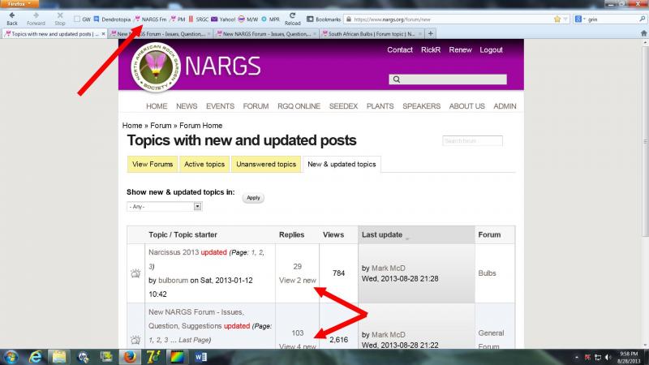Open the 'View 2 new' replies link
Screen dimensions: 649x365
tap(296, 280)
